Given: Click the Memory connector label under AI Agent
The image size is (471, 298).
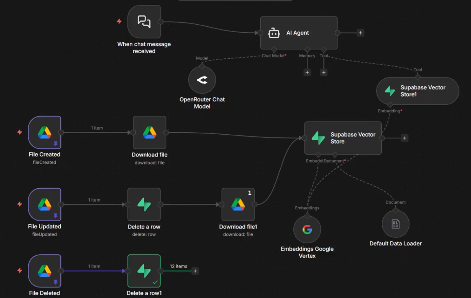Looking at the screenshot, I should 307,55.
